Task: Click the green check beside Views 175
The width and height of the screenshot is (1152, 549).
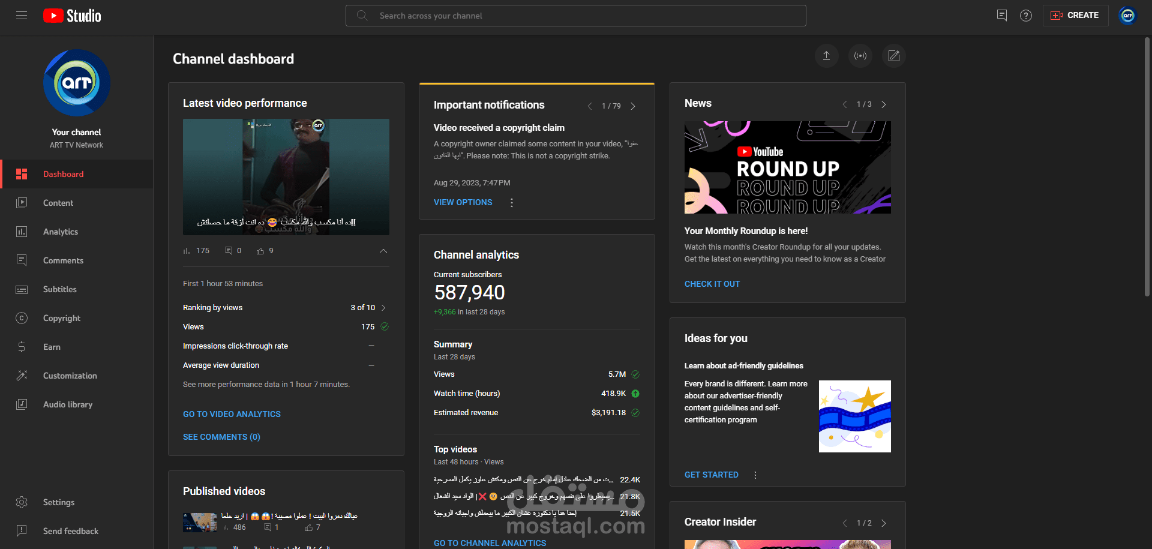Action: point(385,326)
